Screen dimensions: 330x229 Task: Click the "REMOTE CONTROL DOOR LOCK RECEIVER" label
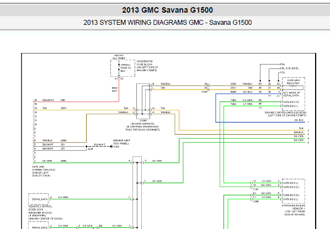40,210
